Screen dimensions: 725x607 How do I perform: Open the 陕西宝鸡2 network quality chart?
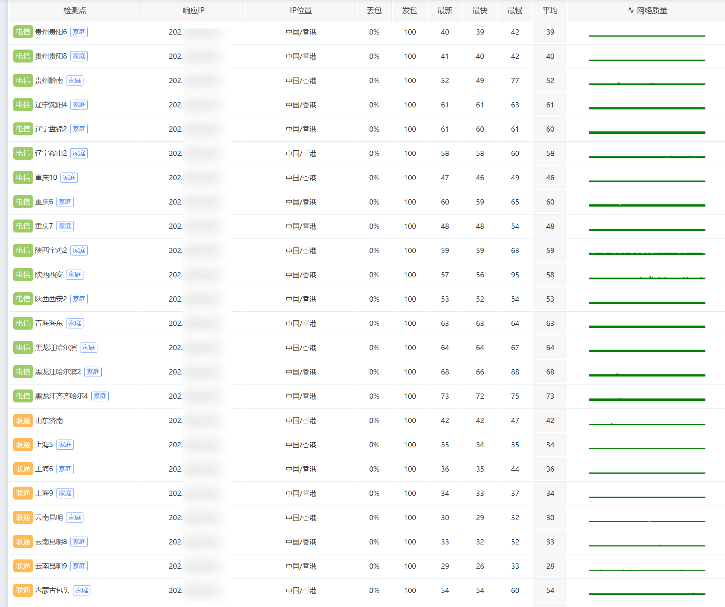point(647,253)
